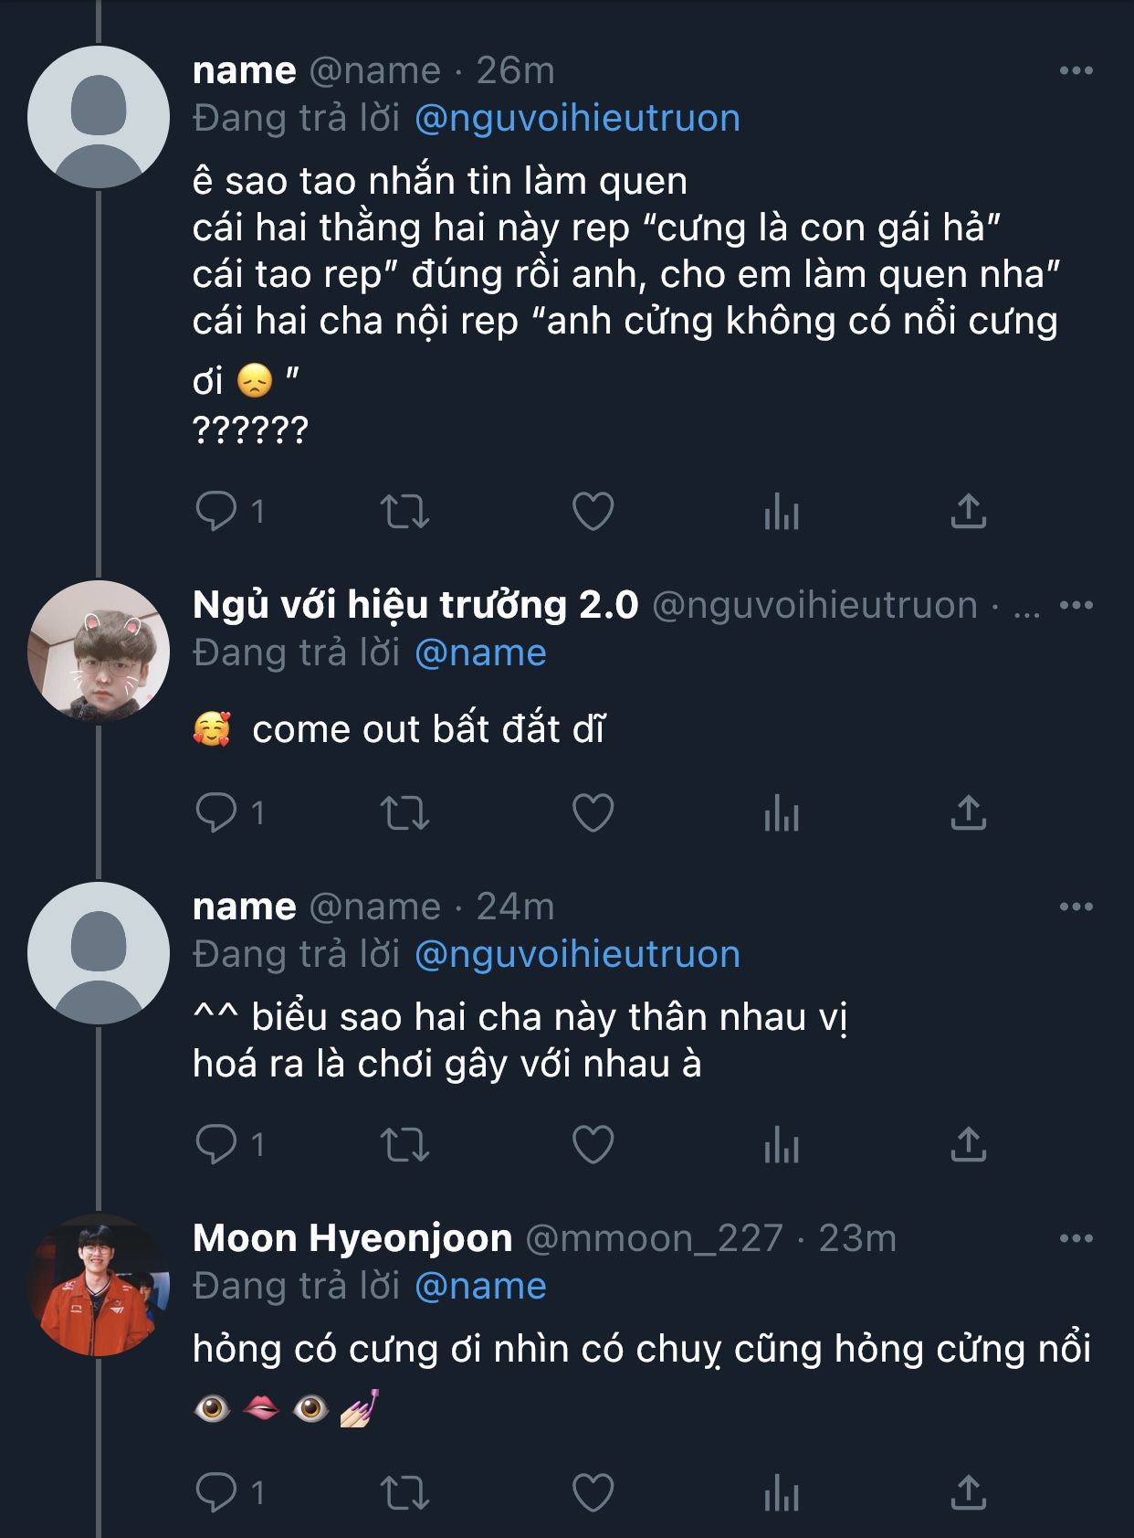This screenshot has width=1134, height=1538.
Task: Open Ngủ với hiệu trưởng 2.0 avatar
Action: [x=99, y=652]
